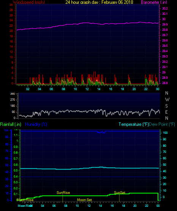This screenshot has height=211, width=177.
Task: Click the E compass direction label
Action: (166, 112)
